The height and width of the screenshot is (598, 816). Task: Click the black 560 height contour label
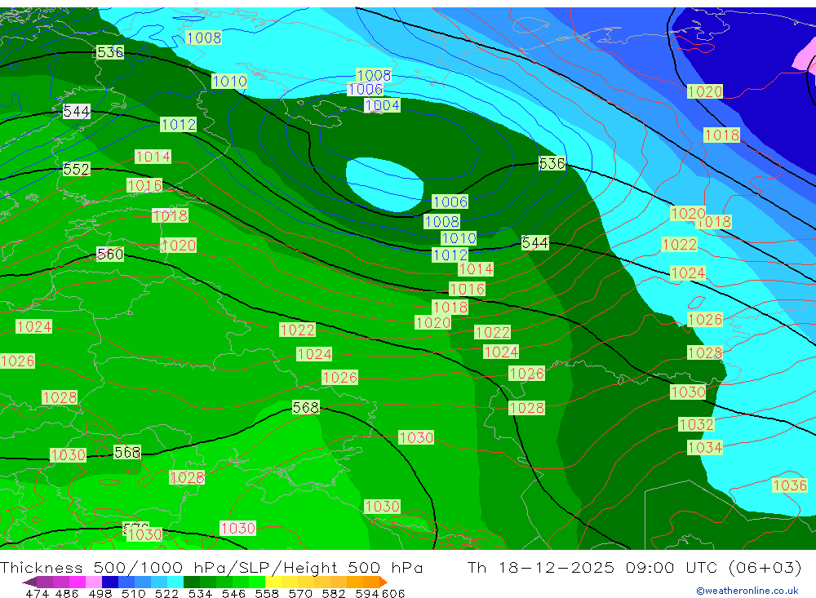pyautogui.click(x=110, y=254)
